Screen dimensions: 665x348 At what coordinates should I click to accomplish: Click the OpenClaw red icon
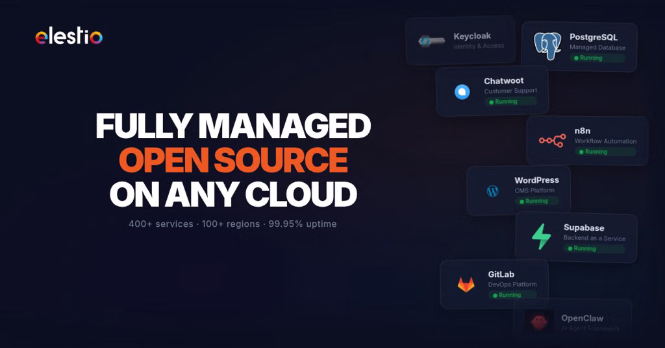point(538,322)
